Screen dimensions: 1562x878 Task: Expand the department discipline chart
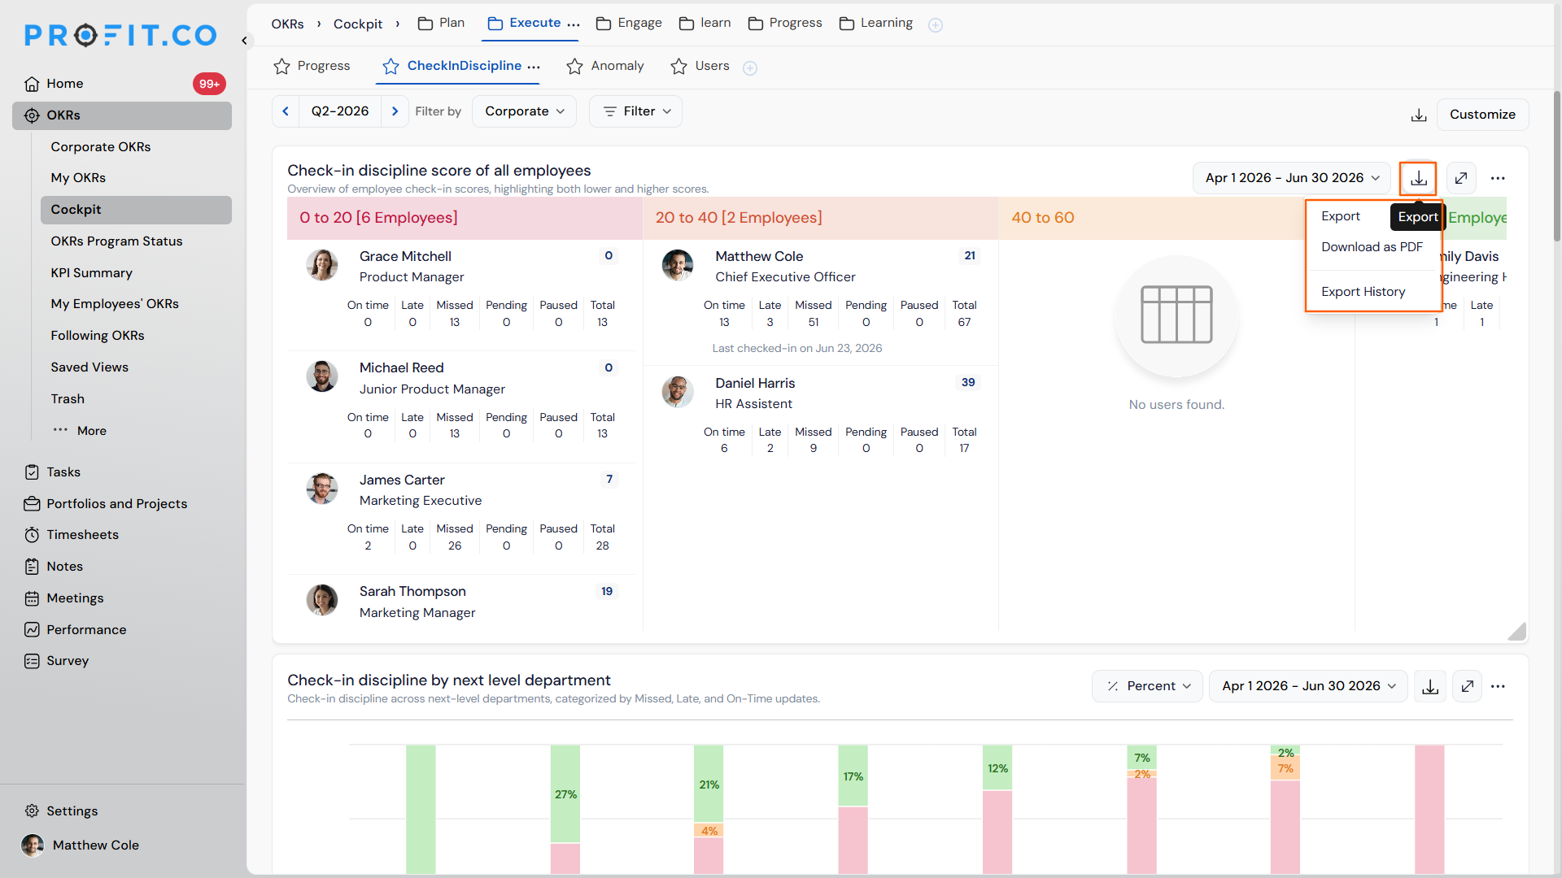point(1468,687)
